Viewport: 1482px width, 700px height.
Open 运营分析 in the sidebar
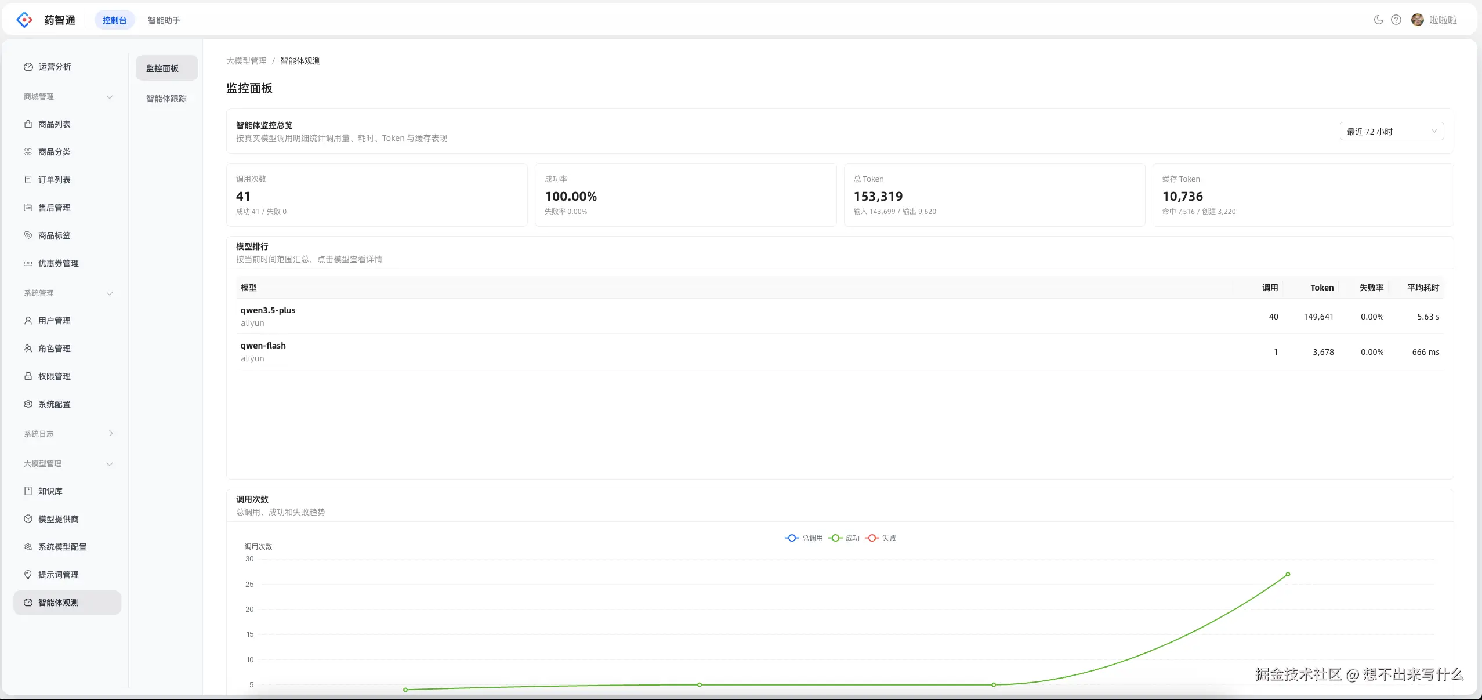click(67, 67)
